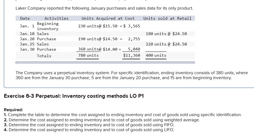Select the $11,360 total cost cell
Image resolution: width=254 pixels, height=135 pixels.
point(132,56)
